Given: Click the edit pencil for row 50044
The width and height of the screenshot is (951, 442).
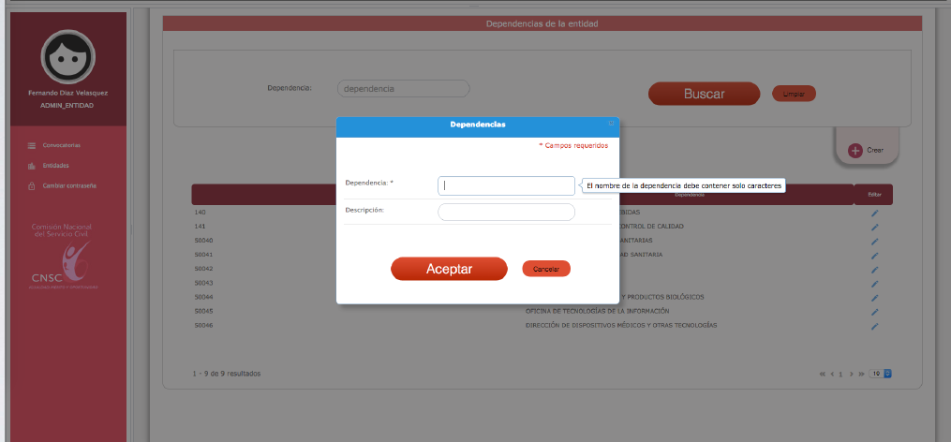Looking at the screenshot, I should tap(874, 298).
